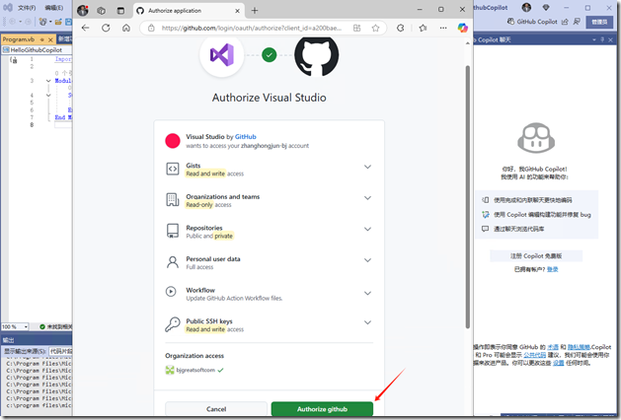The image size is (621, 420).
Task: Click the Visual Studio account avatar
Action: (x=526, y=7)
